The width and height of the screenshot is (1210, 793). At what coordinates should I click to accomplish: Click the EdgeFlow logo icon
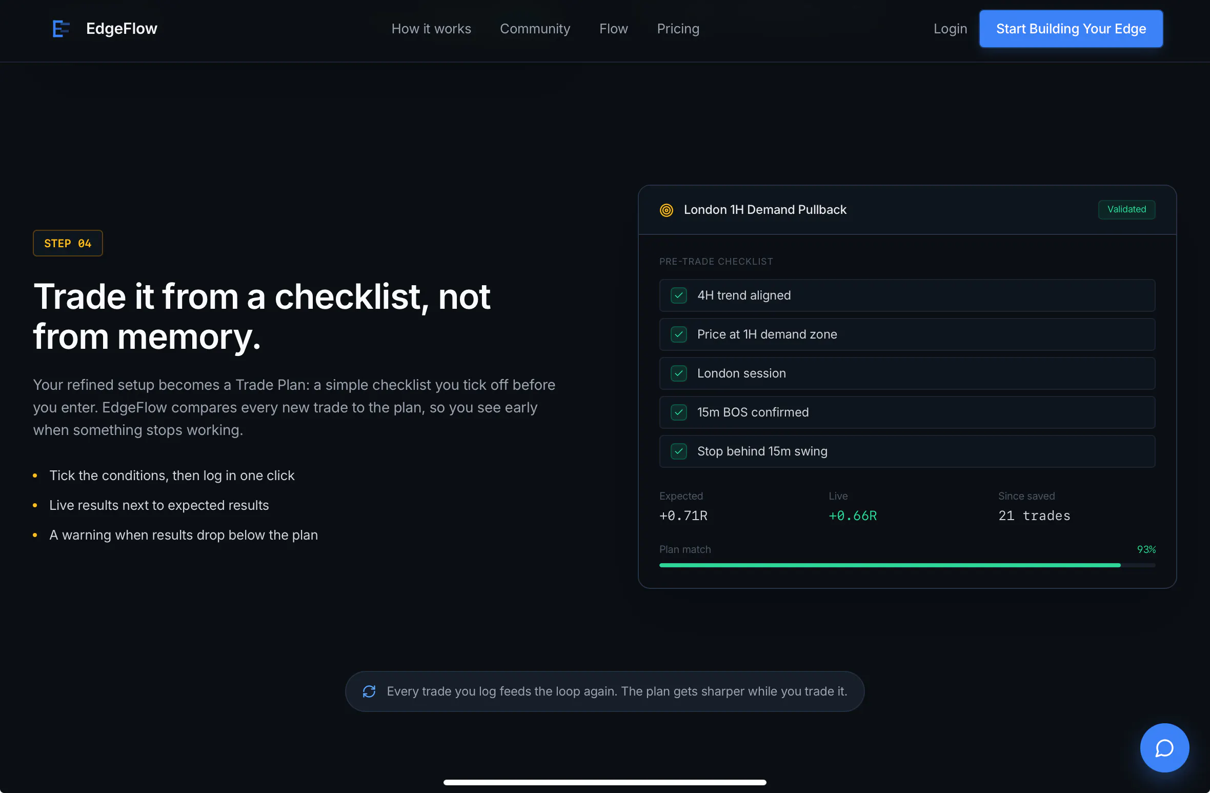61,29
